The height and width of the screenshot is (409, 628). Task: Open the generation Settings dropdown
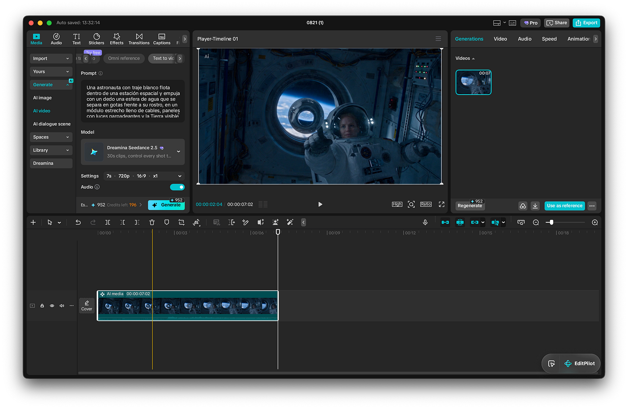pos(144,176)
